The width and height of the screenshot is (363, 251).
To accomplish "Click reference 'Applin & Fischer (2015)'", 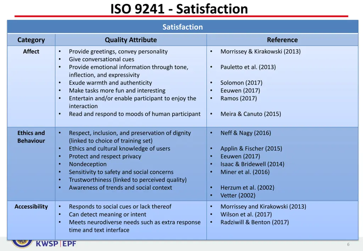I will tap(251, 148).
